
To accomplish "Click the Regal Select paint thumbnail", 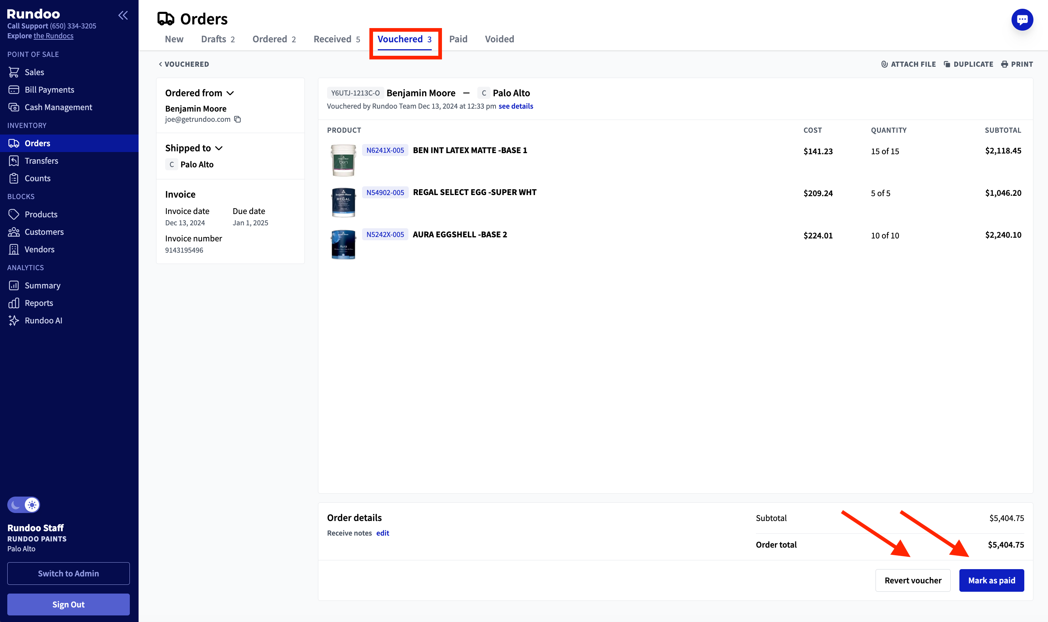I will pos(343,202).
